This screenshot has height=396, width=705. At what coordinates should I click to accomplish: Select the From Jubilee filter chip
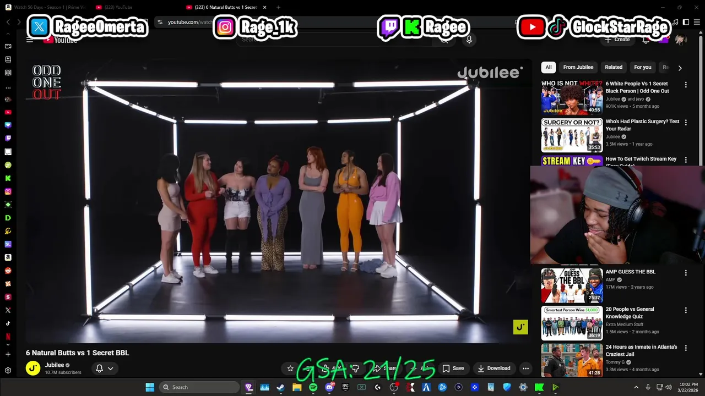(578, 67)
